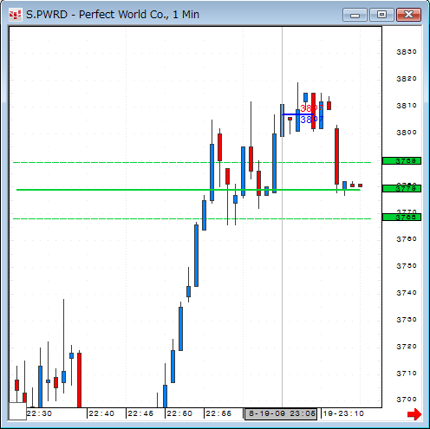Click the blue horizontal order line
430x429 pixels.
[x=297, y=114]
